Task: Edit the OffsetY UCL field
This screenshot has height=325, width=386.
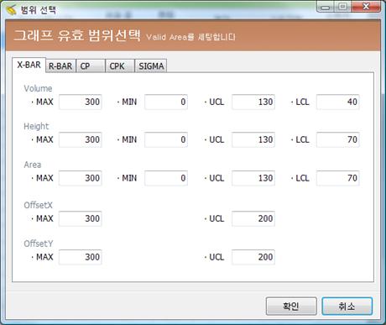Action: [253, 257]
